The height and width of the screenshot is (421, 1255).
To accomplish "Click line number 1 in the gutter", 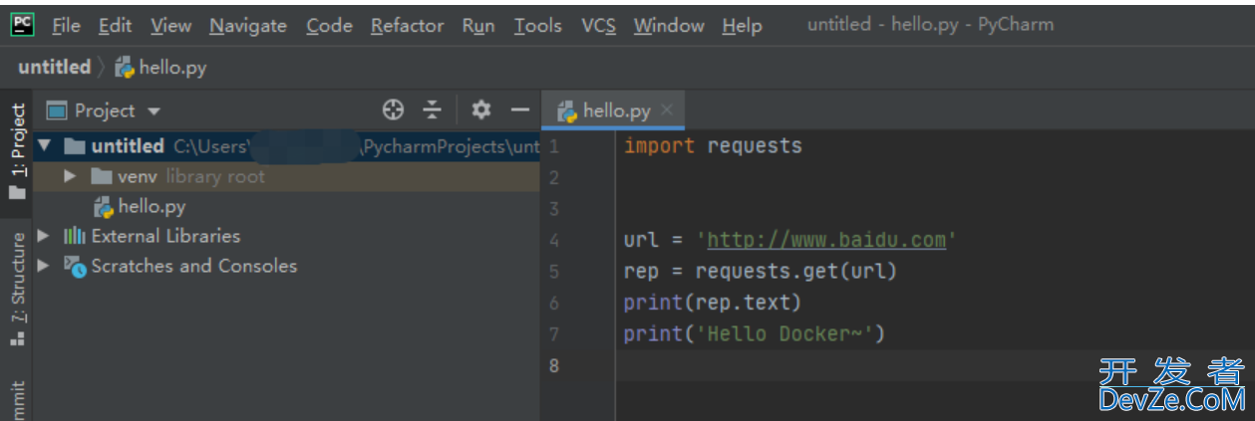I will pos(553,146).
